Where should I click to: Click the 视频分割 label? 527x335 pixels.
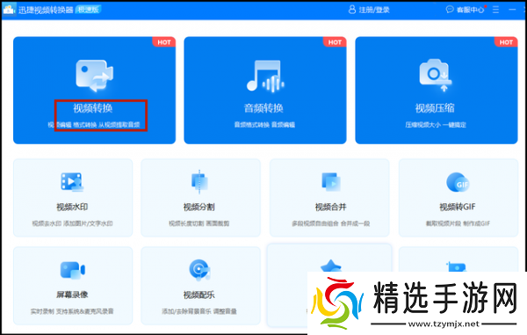pyautogui.click(x=199, y=207)
